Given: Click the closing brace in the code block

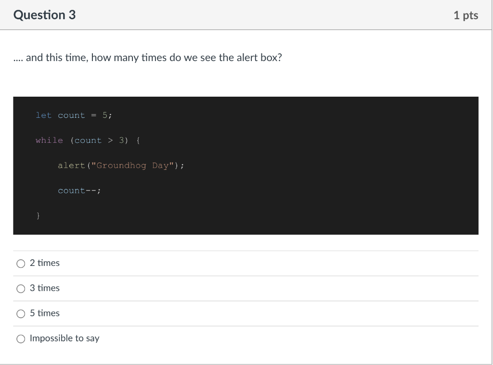Looking at the screenshot, I should (x=38, y=215).
